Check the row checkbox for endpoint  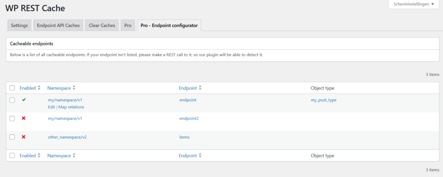[x=12, y=100]
